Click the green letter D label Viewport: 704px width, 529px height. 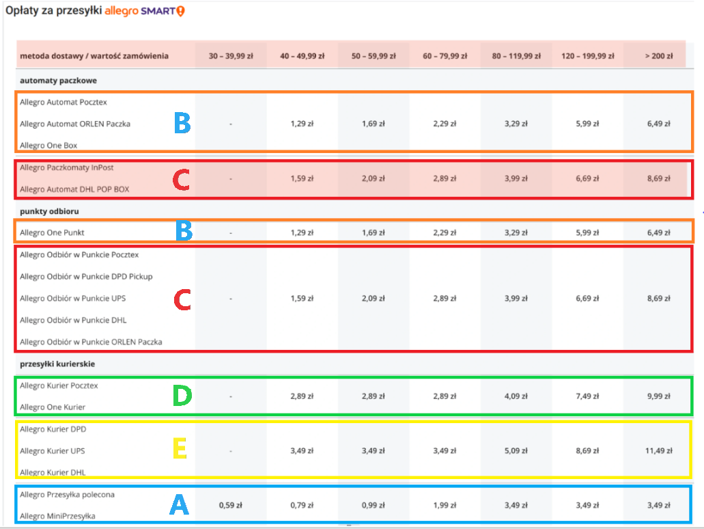(182, 396)
